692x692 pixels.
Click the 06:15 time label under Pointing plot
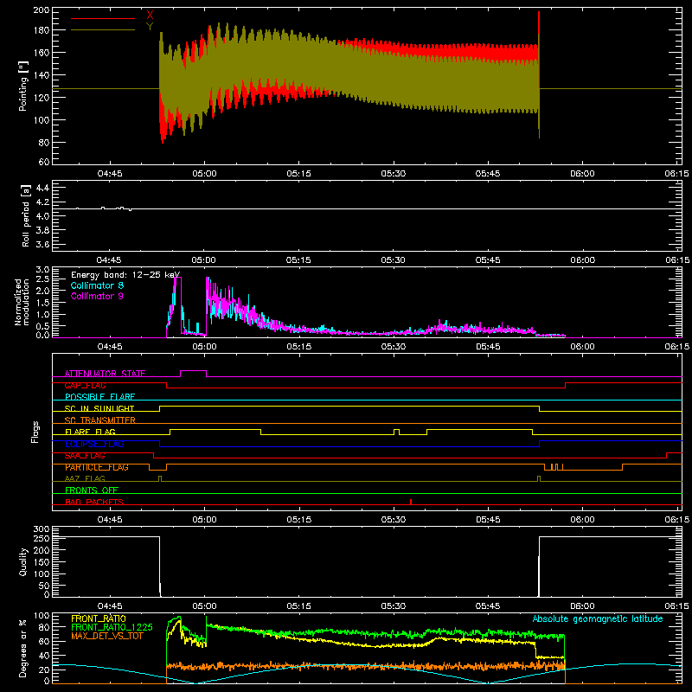[x=677, y=174]
